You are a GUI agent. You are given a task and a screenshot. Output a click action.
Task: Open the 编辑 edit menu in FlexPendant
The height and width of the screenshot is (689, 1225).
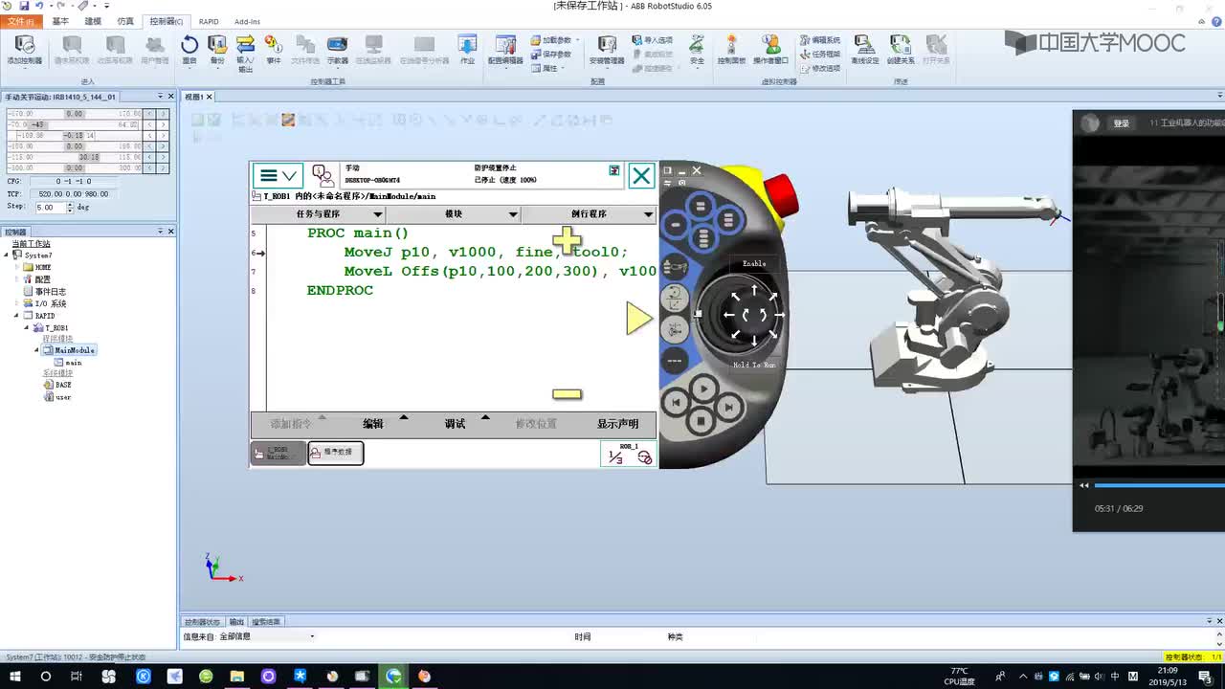pos(373,424)
